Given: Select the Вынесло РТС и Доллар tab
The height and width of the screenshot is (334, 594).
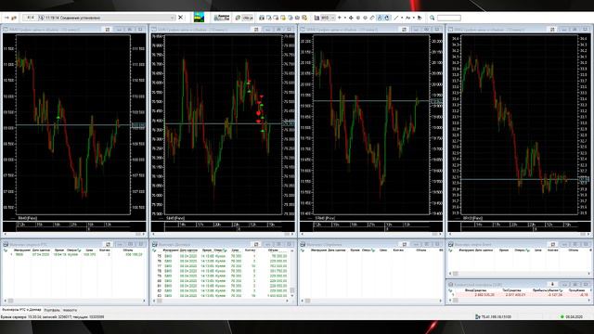Looking at the screenshot, I should 21,310.
